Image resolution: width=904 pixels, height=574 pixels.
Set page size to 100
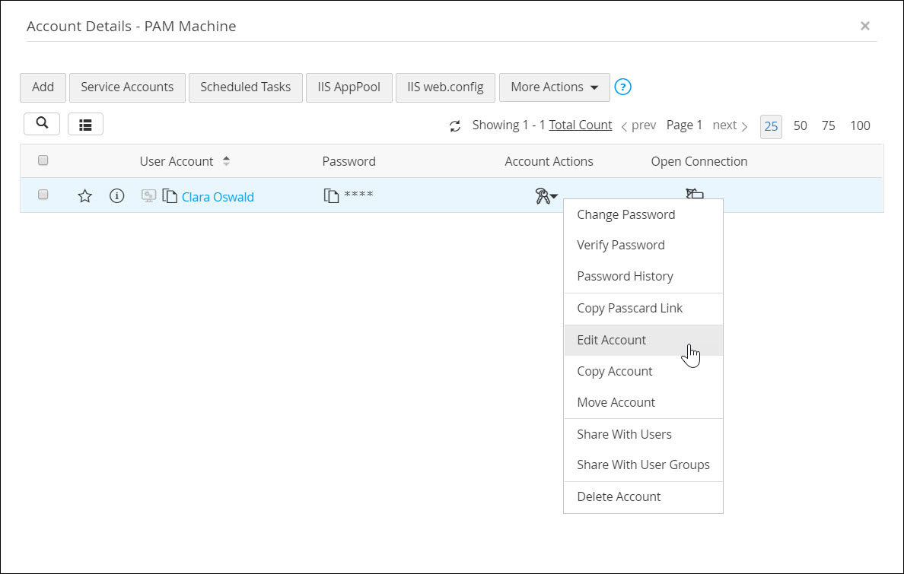point(860,125)
